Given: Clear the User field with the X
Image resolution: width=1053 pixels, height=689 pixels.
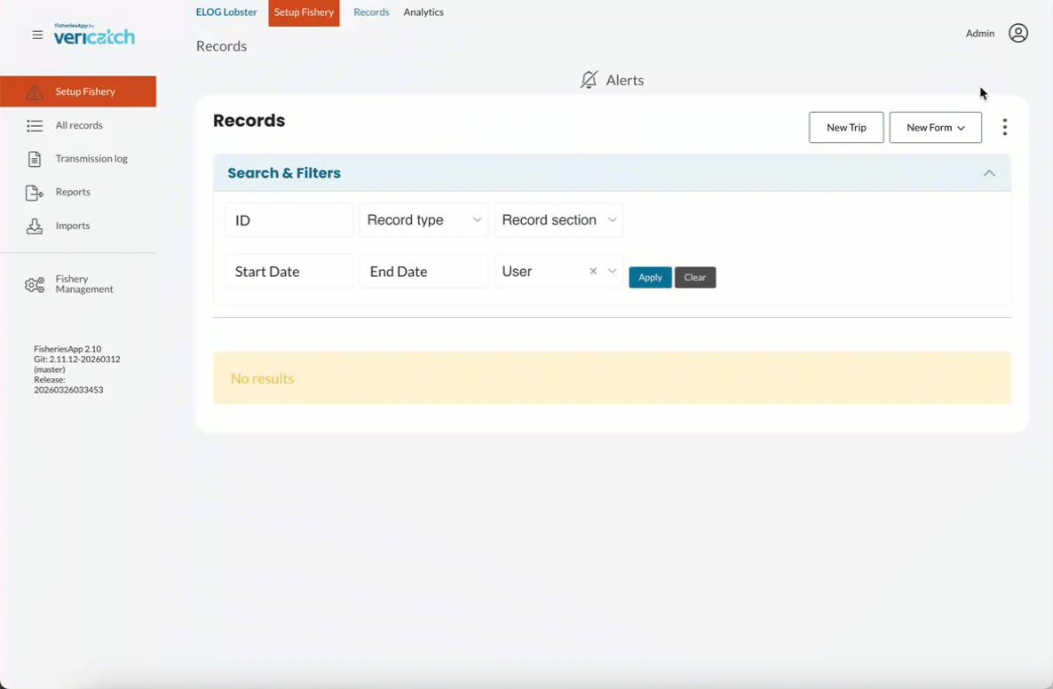Looking at the screenshot, I should click(593, 272).
